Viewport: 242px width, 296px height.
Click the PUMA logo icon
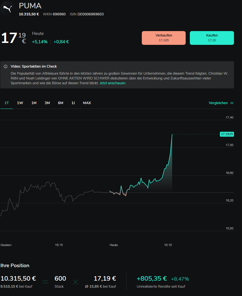[8, 9]
